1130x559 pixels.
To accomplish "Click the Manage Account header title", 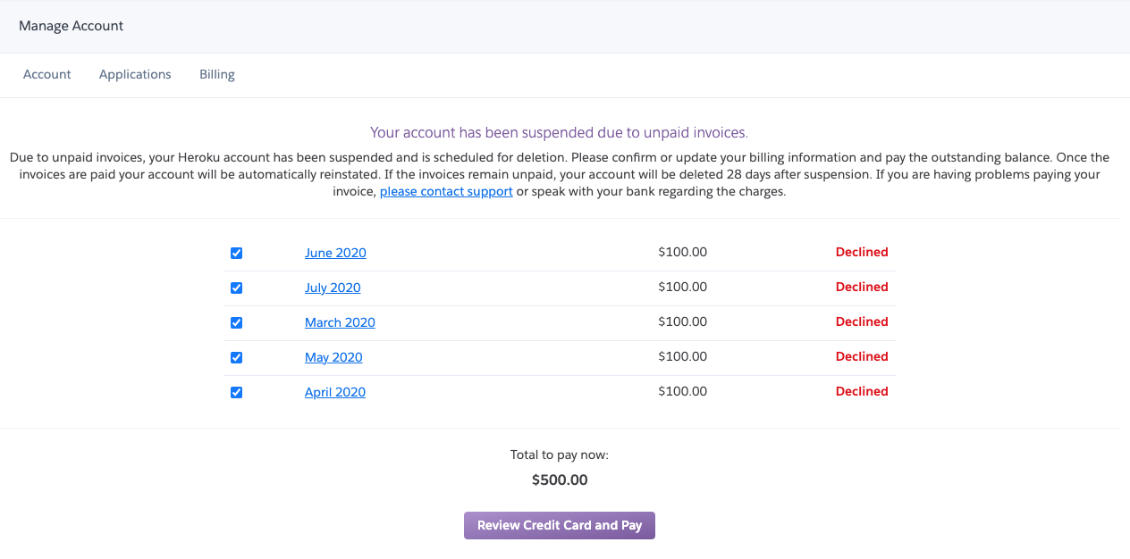I will point(72,26).
